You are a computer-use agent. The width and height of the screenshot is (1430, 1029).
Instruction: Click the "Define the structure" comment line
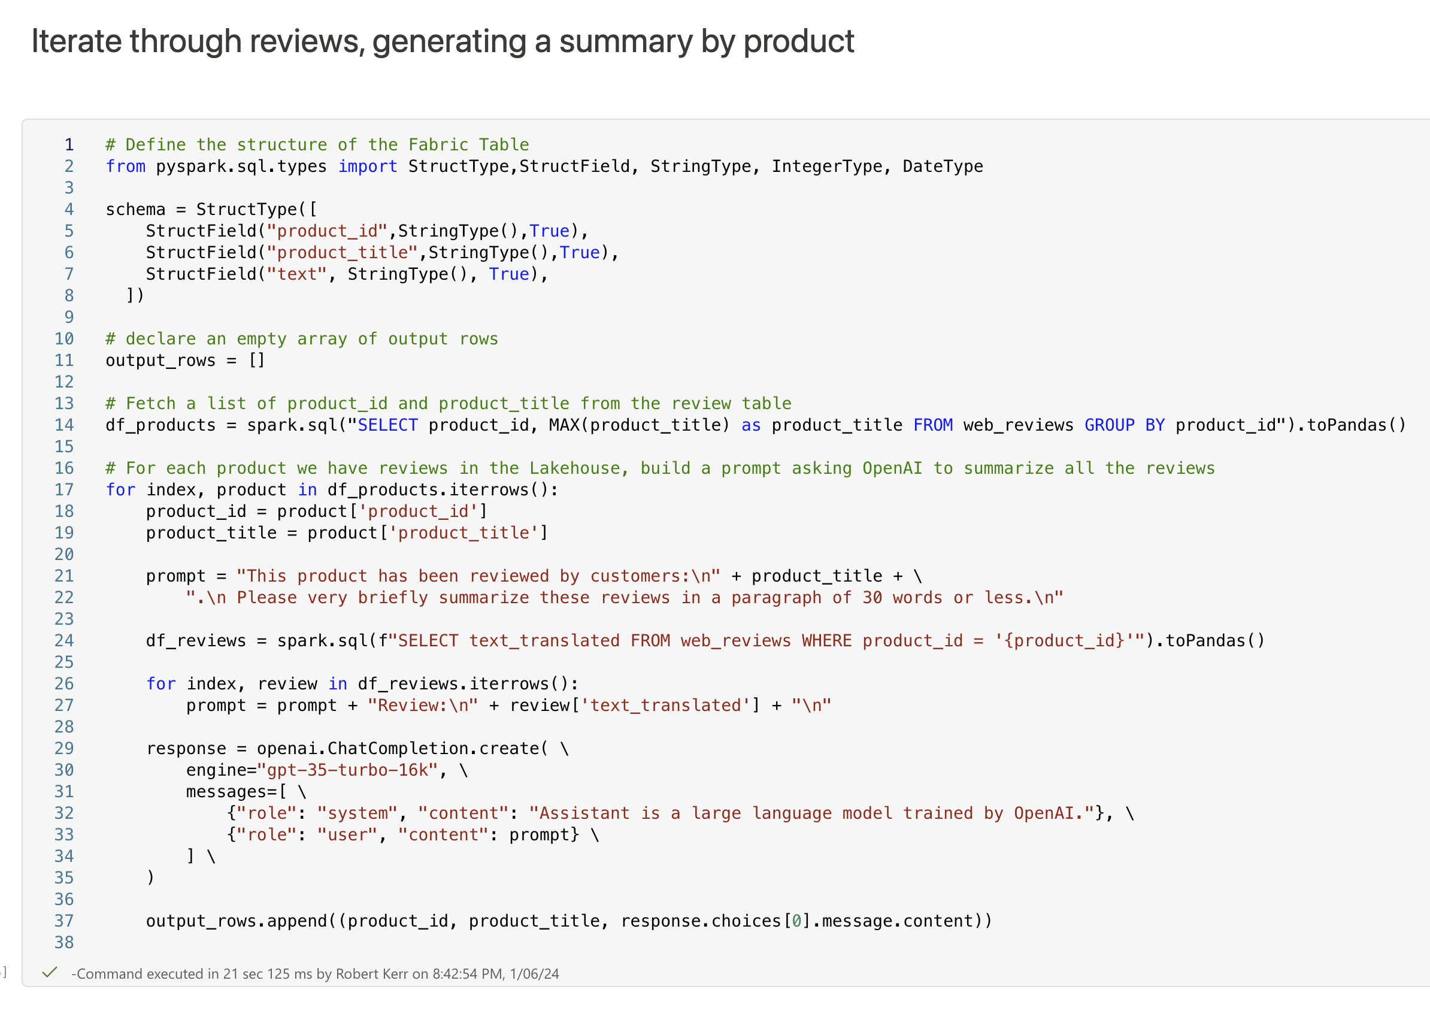click(317, 145)
